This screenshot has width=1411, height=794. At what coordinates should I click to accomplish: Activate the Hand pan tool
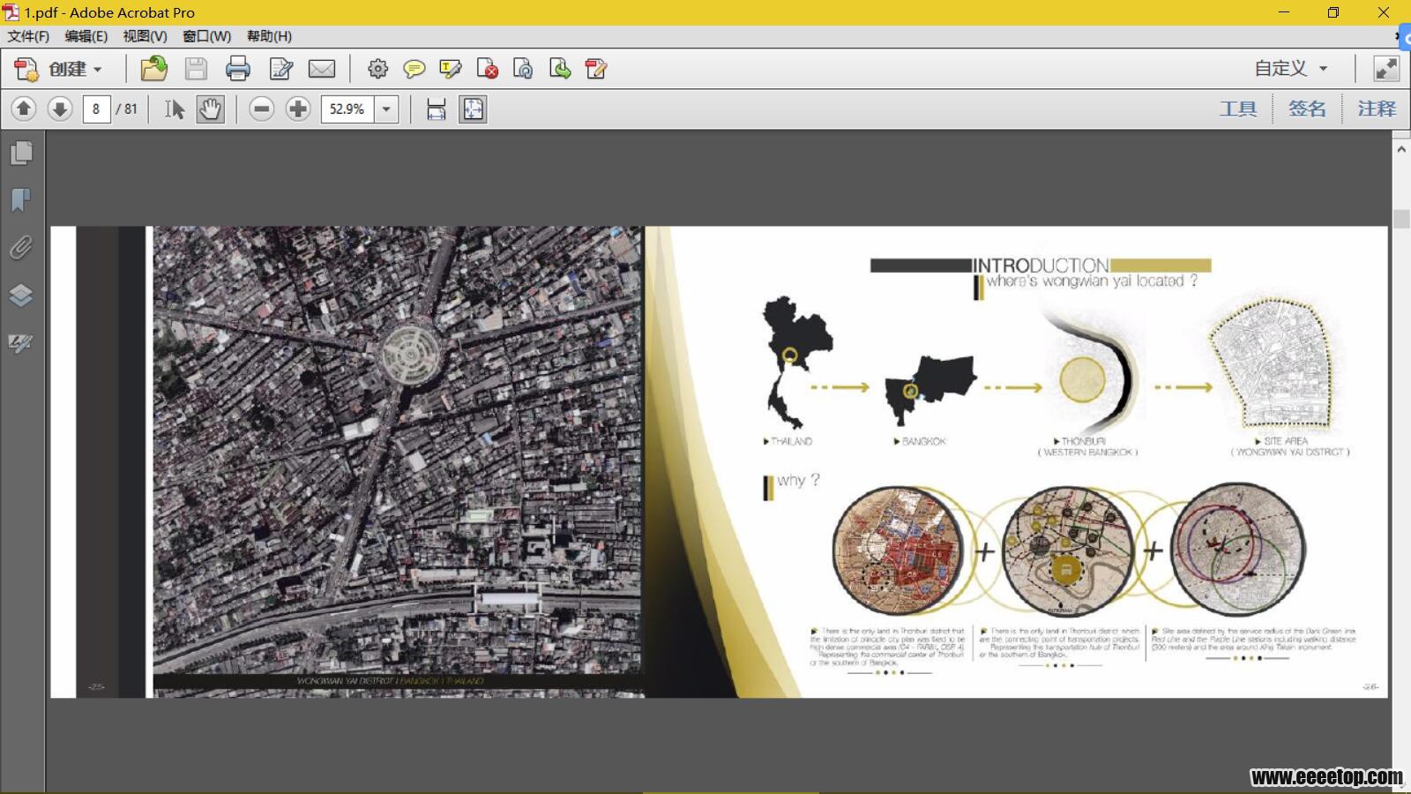pyautogui.click(x=210, y=109)
